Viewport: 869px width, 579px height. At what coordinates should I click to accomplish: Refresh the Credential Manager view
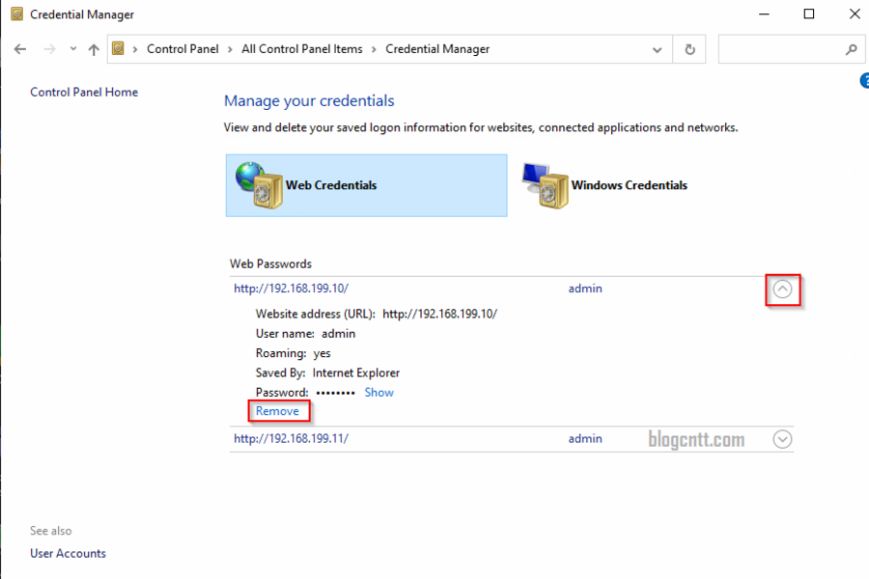coord(689,48)
